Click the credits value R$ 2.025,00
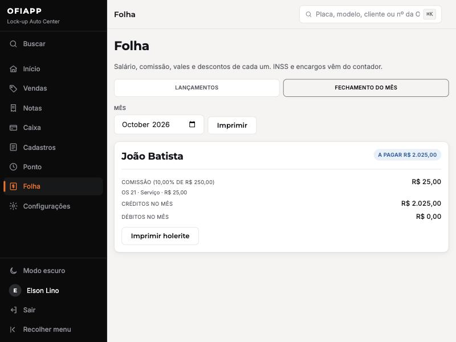 pos(421,203)
